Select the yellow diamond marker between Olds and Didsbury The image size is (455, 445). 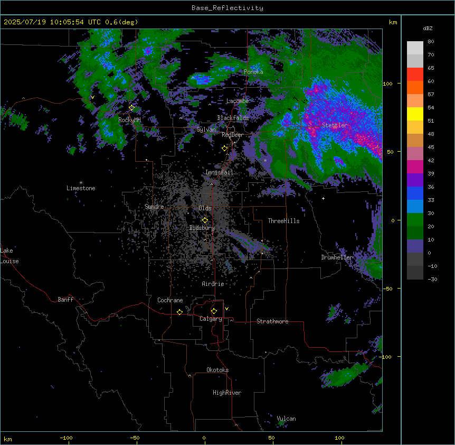pyautogui.click(x=205, y=220)
